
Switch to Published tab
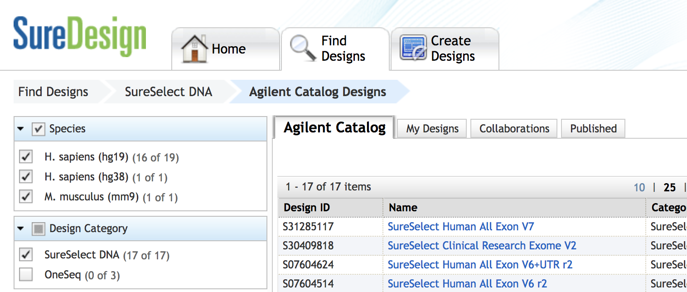tap(593, 129)
